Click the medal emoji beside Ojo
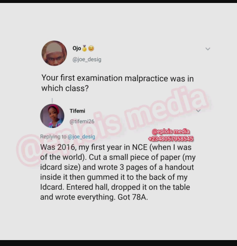 pos(84,48)
